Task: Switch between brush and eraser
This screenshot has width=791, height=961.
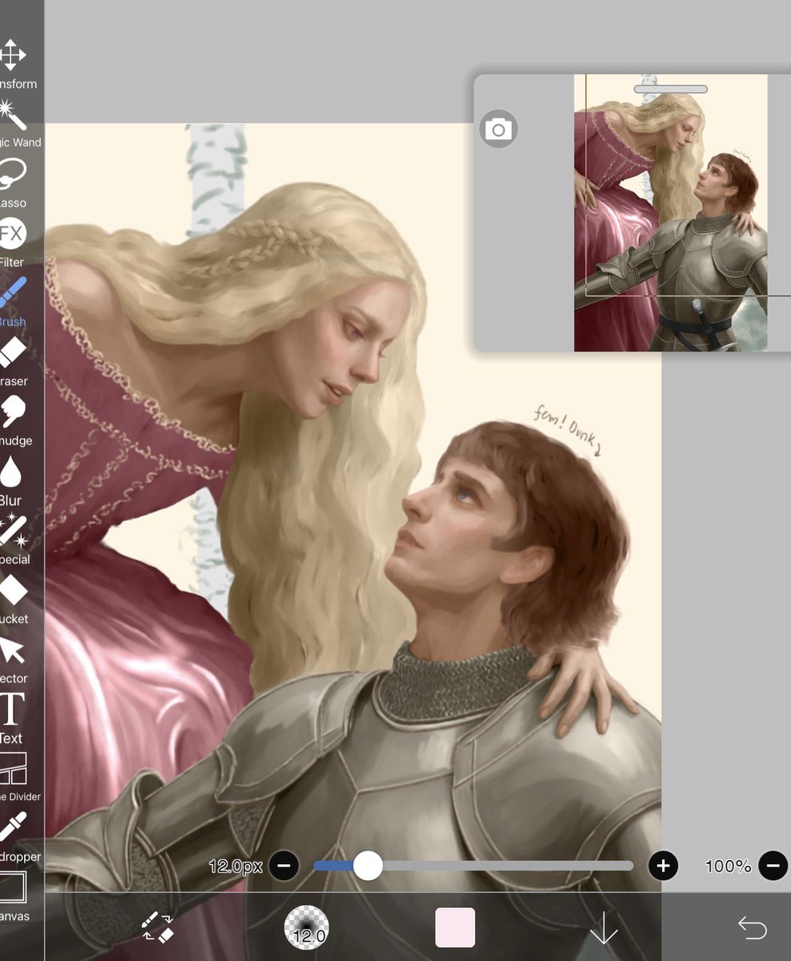Action: [158, 927]
